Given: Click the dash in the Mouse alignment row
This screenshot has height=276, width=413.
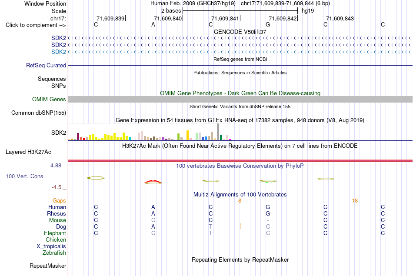Looking at the screenshot, I should 268,220.
